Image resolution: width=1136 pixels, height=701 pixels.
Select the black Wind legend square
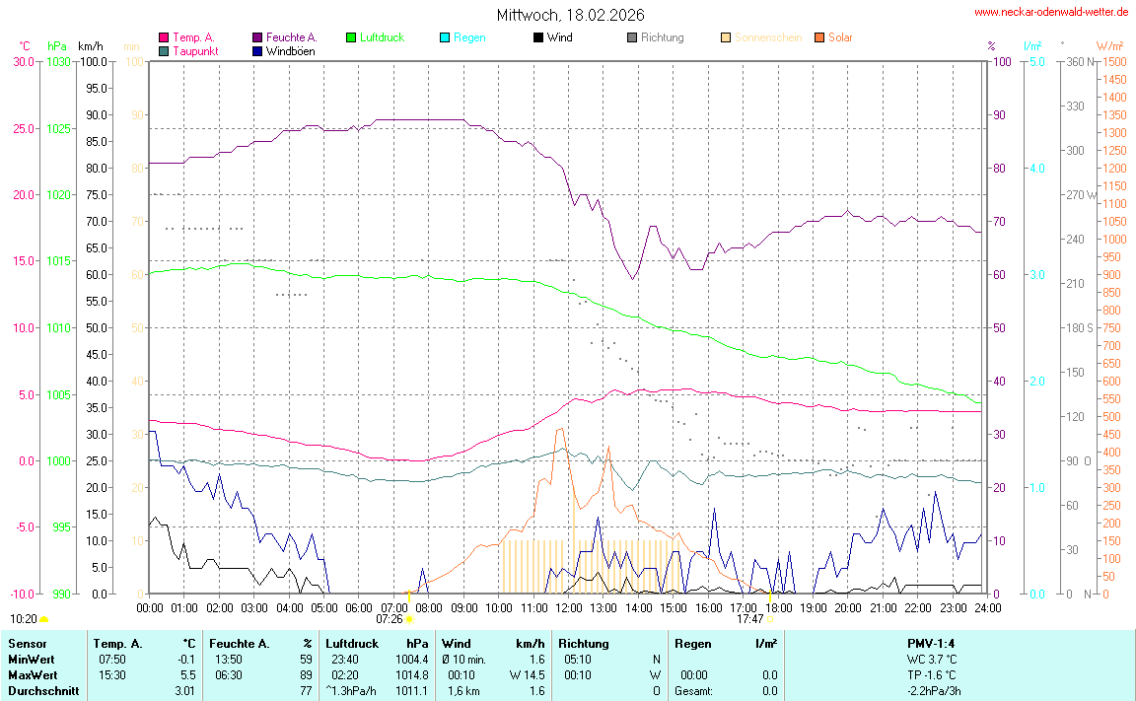click(x=538, y=37)
